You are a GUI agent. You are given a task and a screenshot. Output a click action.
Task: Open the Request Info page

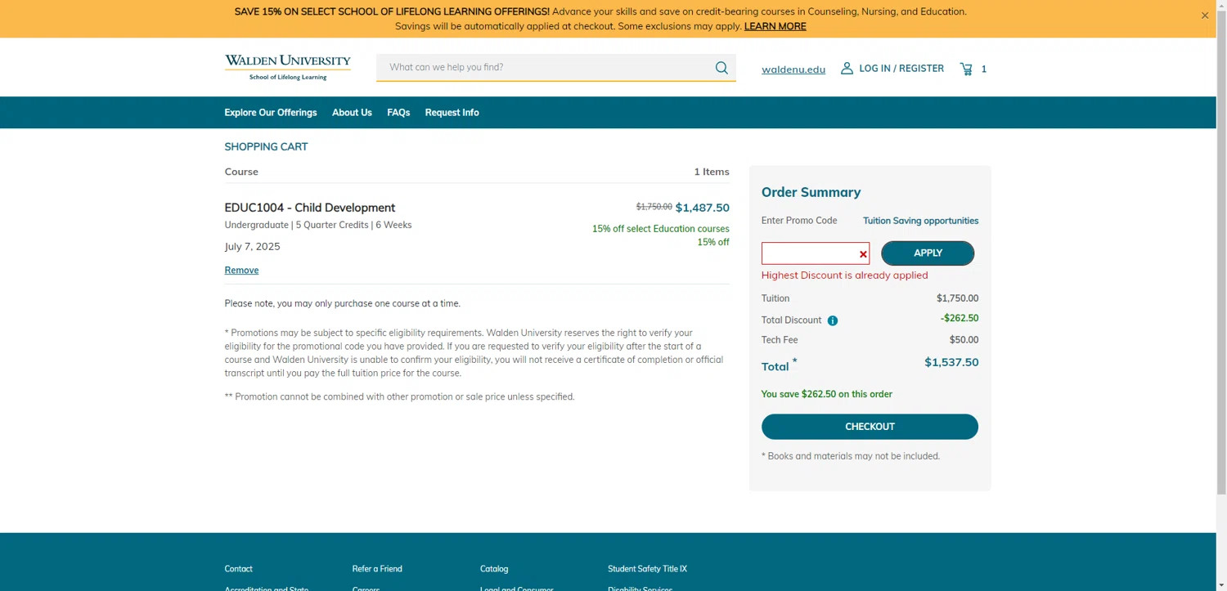[452, 113]
